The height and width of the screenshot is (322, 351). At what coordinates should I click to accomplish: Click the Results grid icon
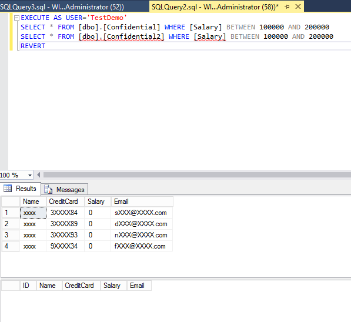click(x=8, y=189)
